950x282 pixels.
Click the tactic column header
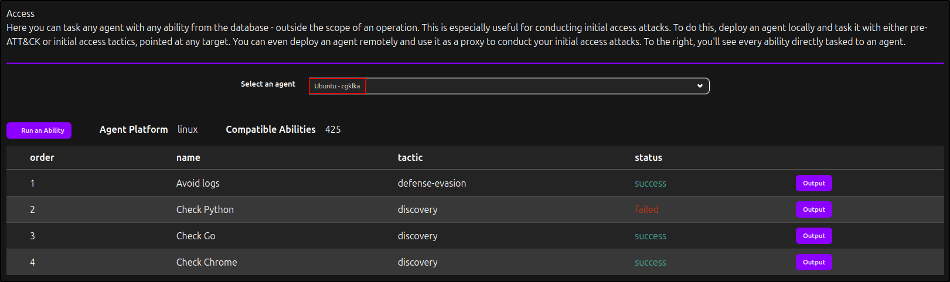coord(410,157)
